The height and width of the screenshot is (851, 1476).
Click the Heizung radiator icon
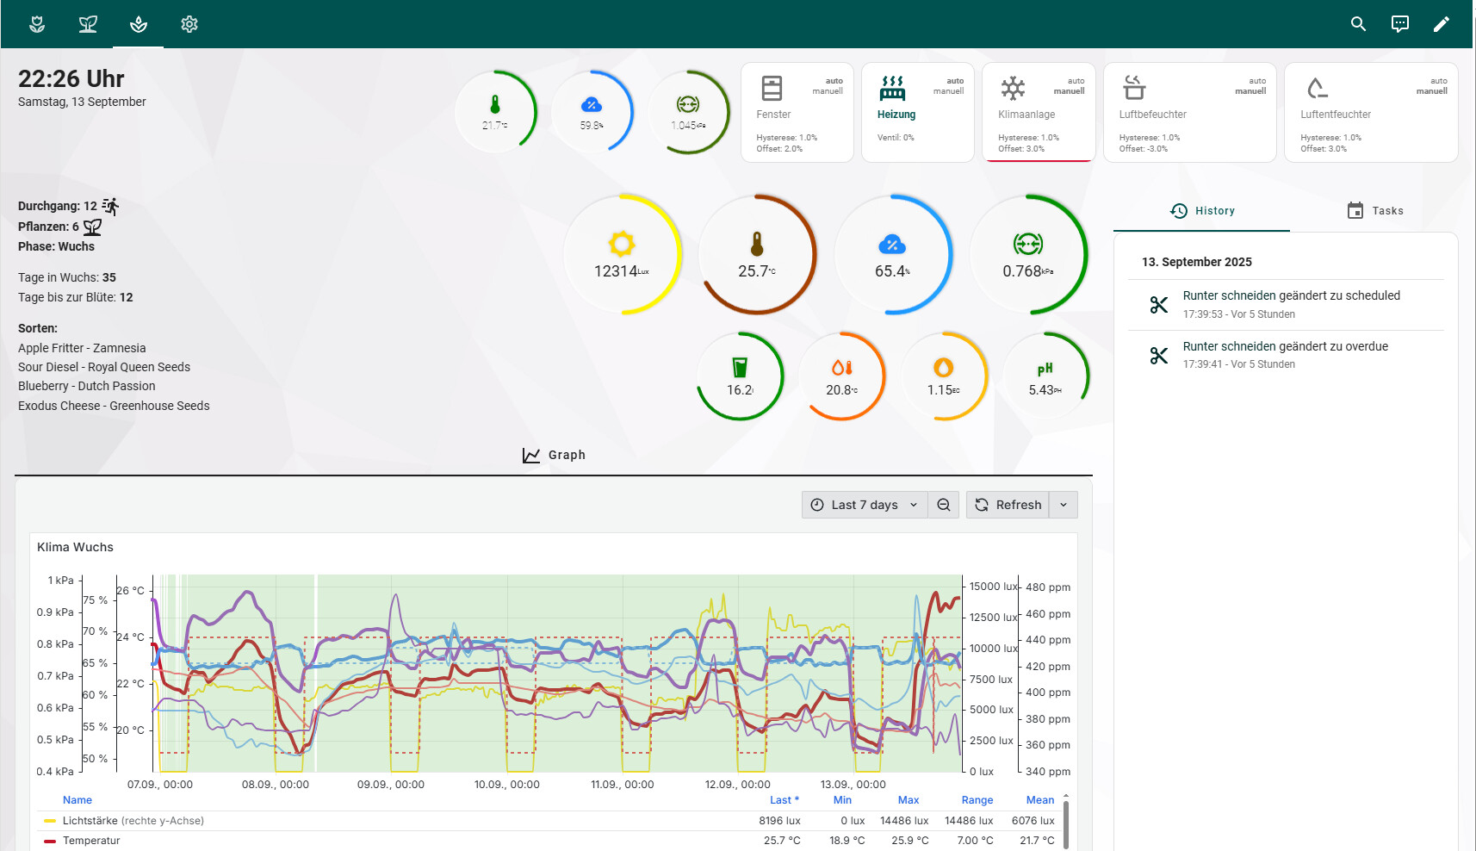click(892, 88)
